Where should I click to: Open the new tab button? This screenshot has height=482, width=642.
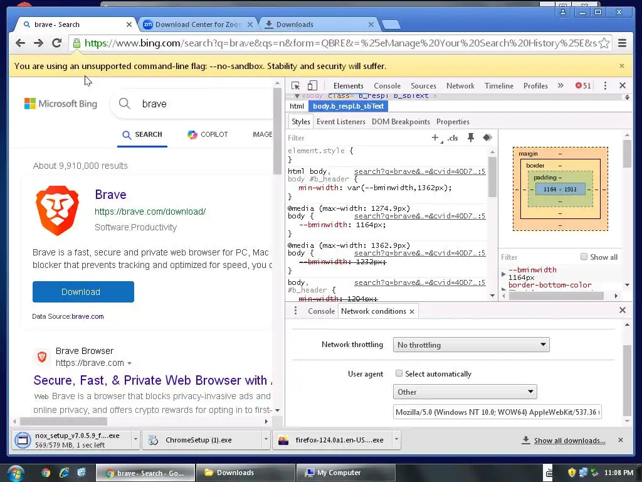point(391,25)
